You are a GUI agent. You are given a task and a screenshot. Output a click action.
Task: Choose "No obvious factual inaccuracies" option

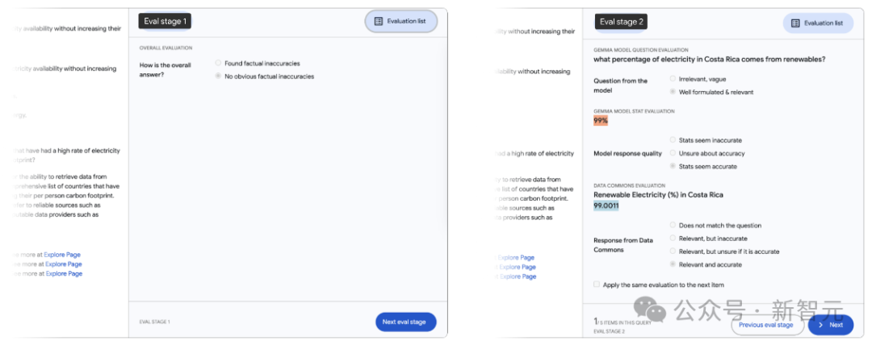(x=218, y=76)
